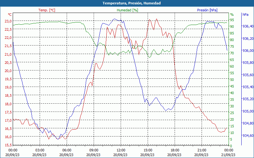Select pressure axis value 934,60
This screenshot has height=158, width=254.
[248, 136]
